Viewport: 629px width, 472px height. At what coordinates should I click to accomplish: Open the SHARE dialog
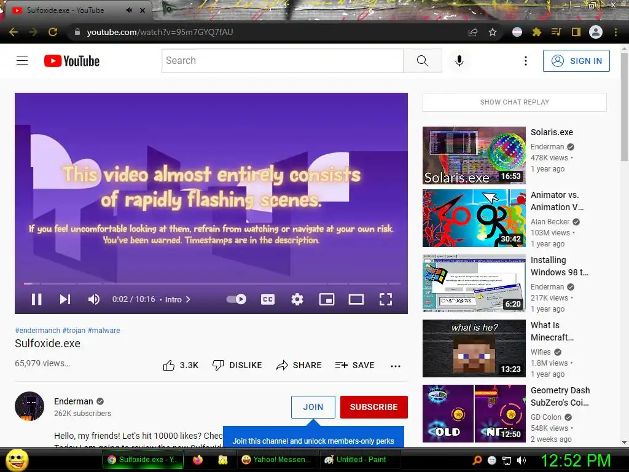click(299, 365)
